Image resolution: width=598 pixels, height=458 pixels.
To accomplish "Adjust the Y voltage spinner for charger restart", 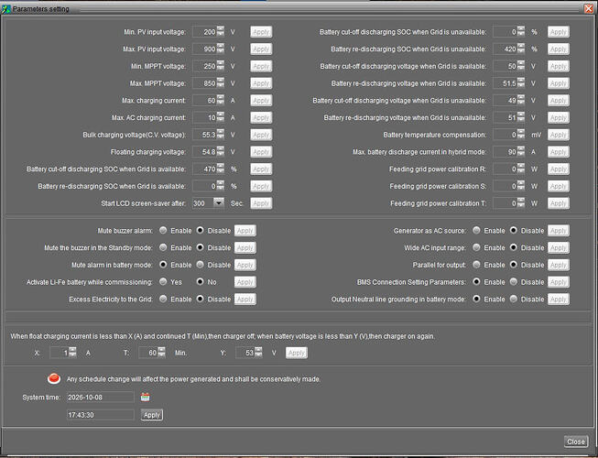I will 258,353.
